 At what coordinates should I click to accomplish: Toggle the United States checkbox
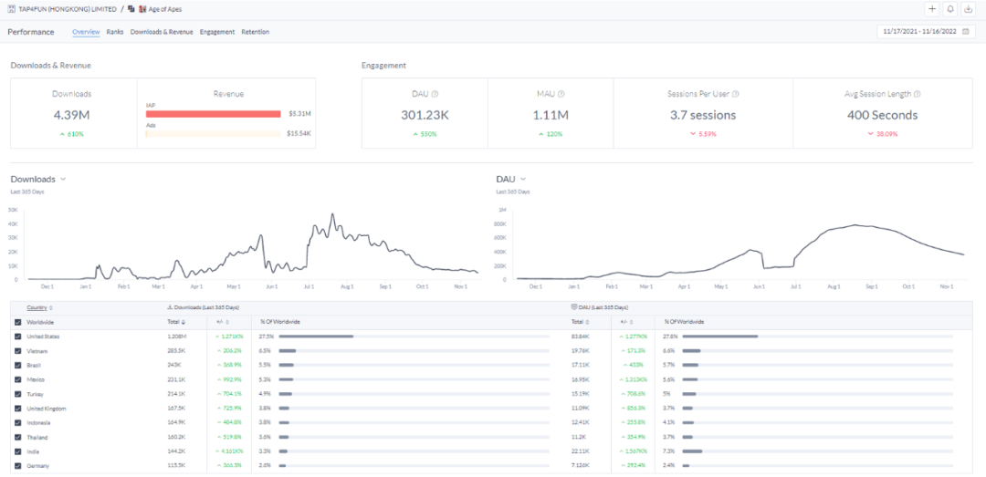coord(18,337)
